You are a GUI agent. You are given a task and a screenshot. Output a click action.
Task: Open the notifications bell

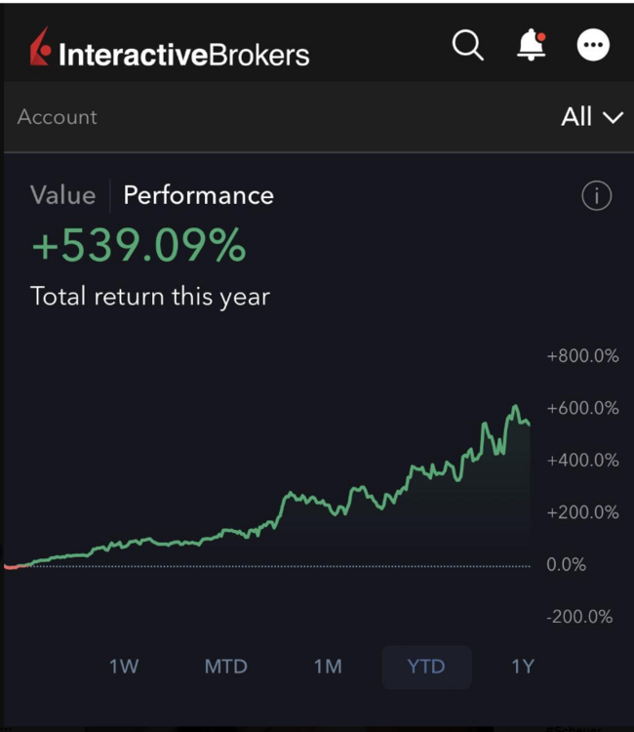(x=532, y=45)
